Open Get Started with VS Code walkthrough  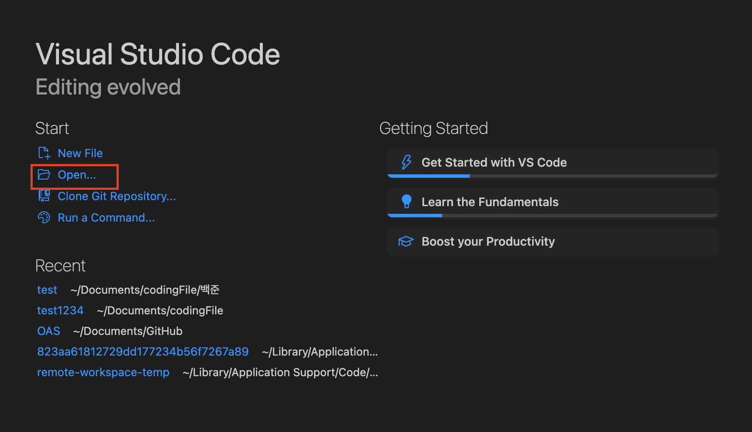coord(552,163)
